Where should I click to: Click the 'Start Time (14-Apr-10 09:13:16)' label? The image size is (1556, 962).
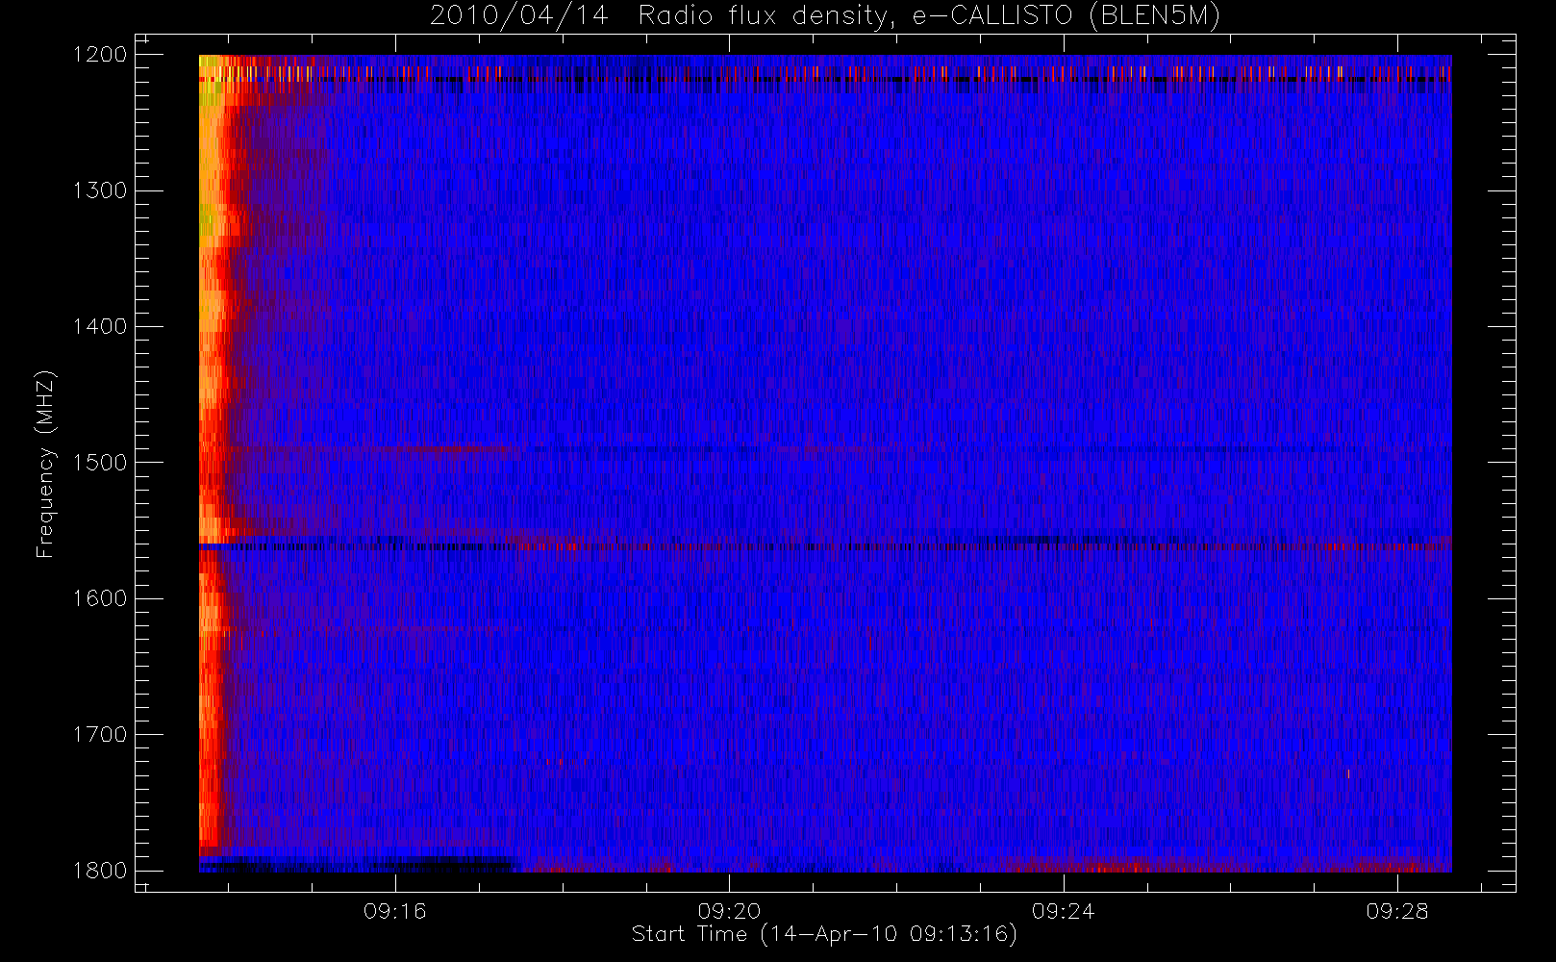point(824,934)
